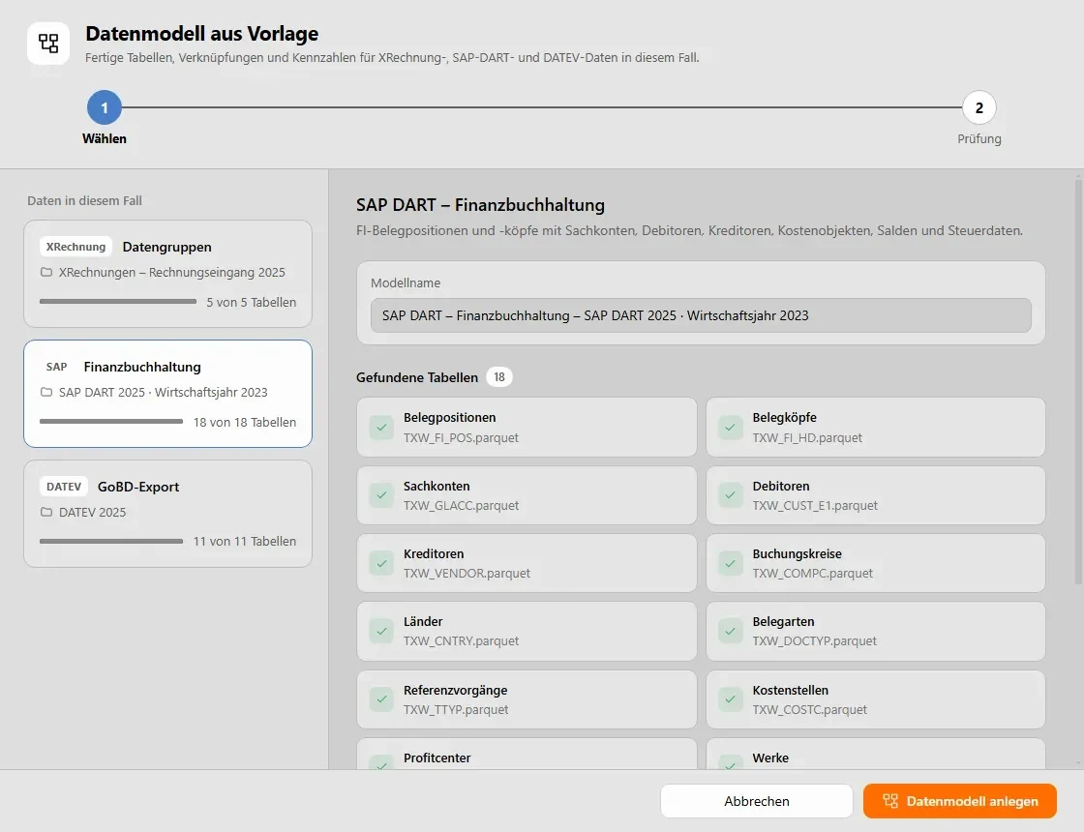Viewport: 1084px width, 832px height.
Task: Uncheck the Belegköpfe table checkbox
Action: (x=731, y=427)
